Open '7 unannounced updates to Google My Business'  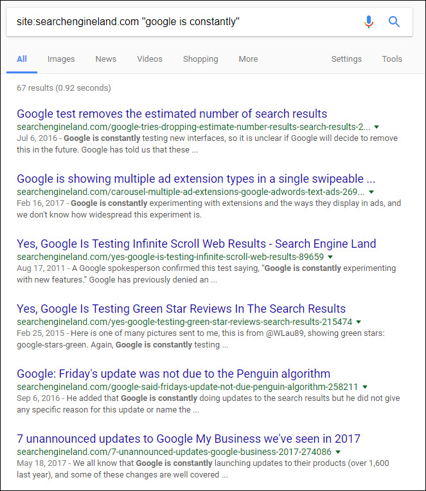pyautogui.click(x=188, y=439)
